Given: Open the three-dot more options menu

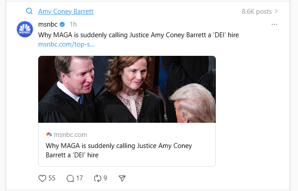Looking at the screenshot, I should click(274, 24).
